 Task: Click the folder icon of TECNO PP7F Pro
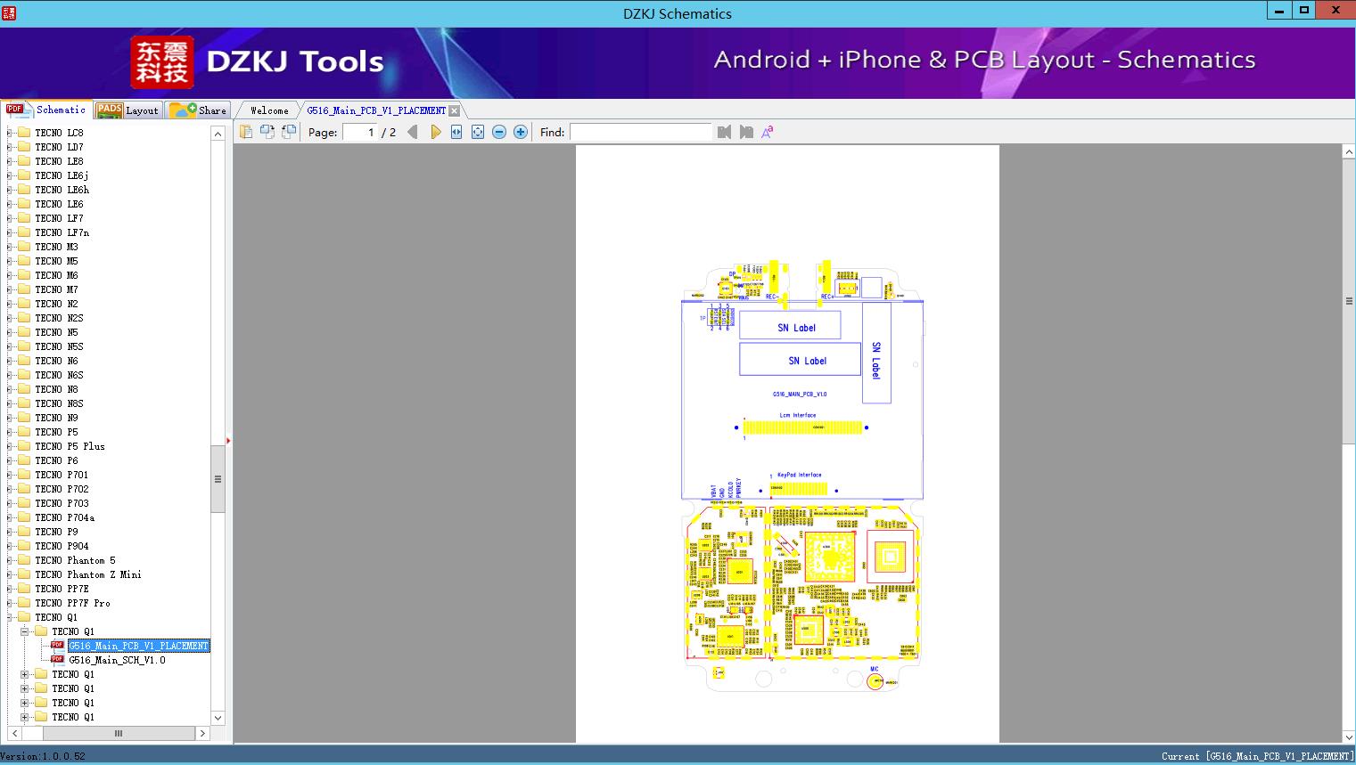point(24,603)
